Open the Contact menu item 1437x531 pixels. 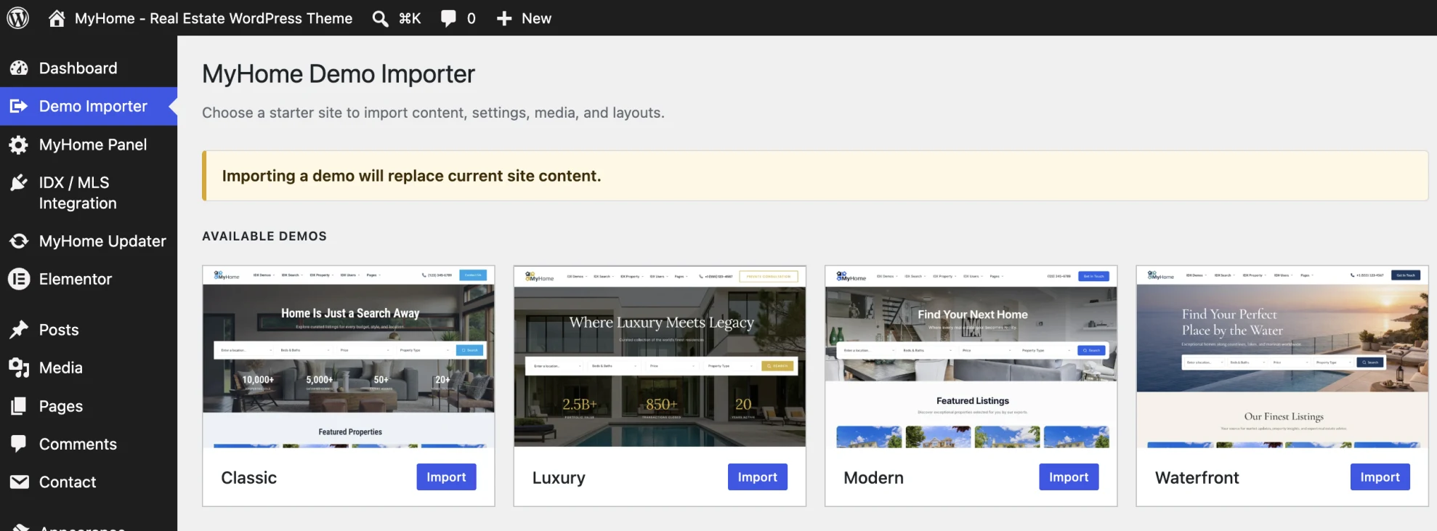[x=89, y=482]
